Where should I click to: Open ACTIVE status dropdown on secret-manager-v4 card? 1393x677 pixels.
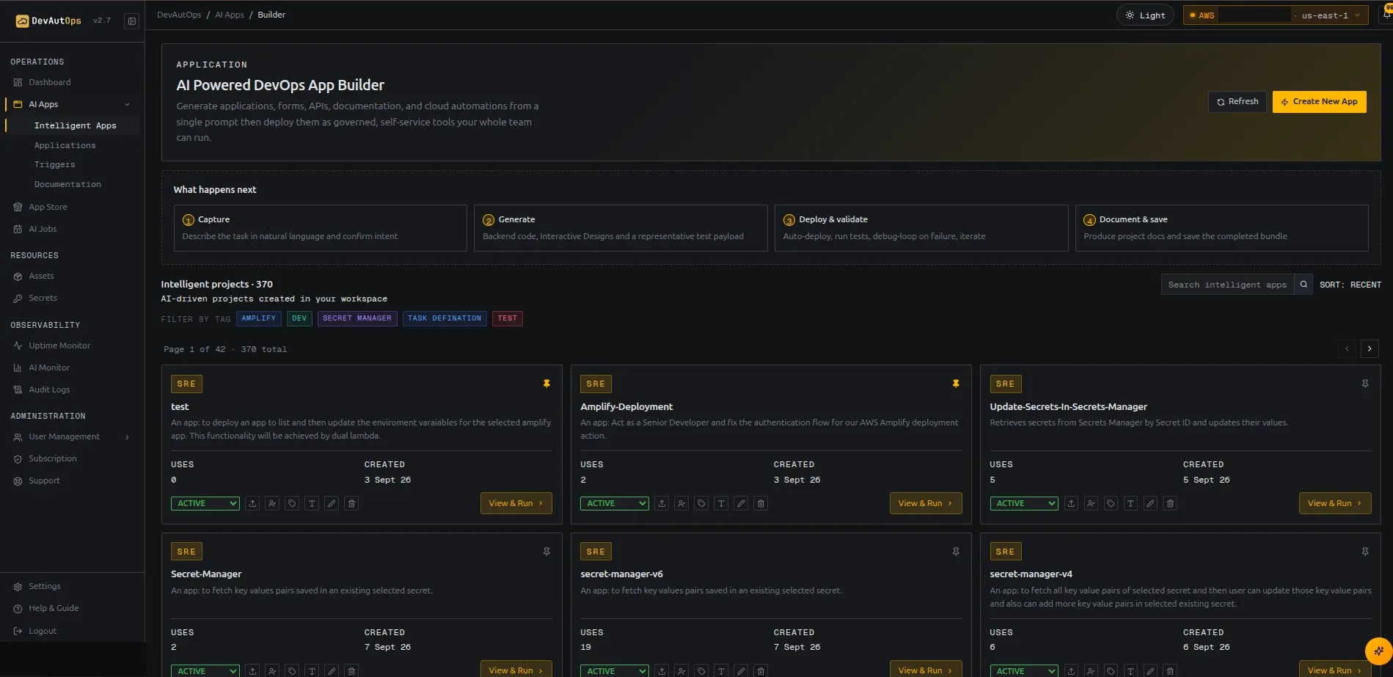click(1024, 670)
